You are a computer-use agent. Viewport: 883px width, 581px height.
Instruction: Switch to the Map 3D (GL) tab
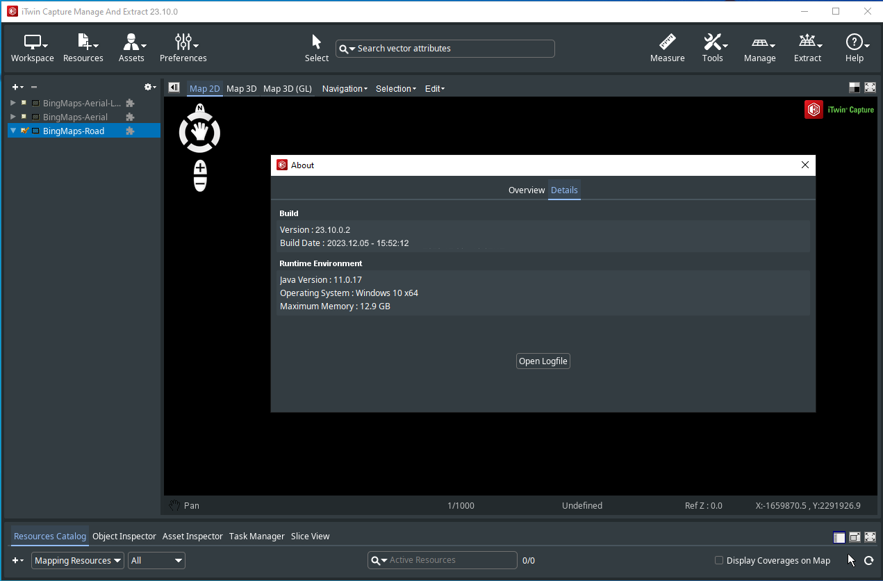288,88
